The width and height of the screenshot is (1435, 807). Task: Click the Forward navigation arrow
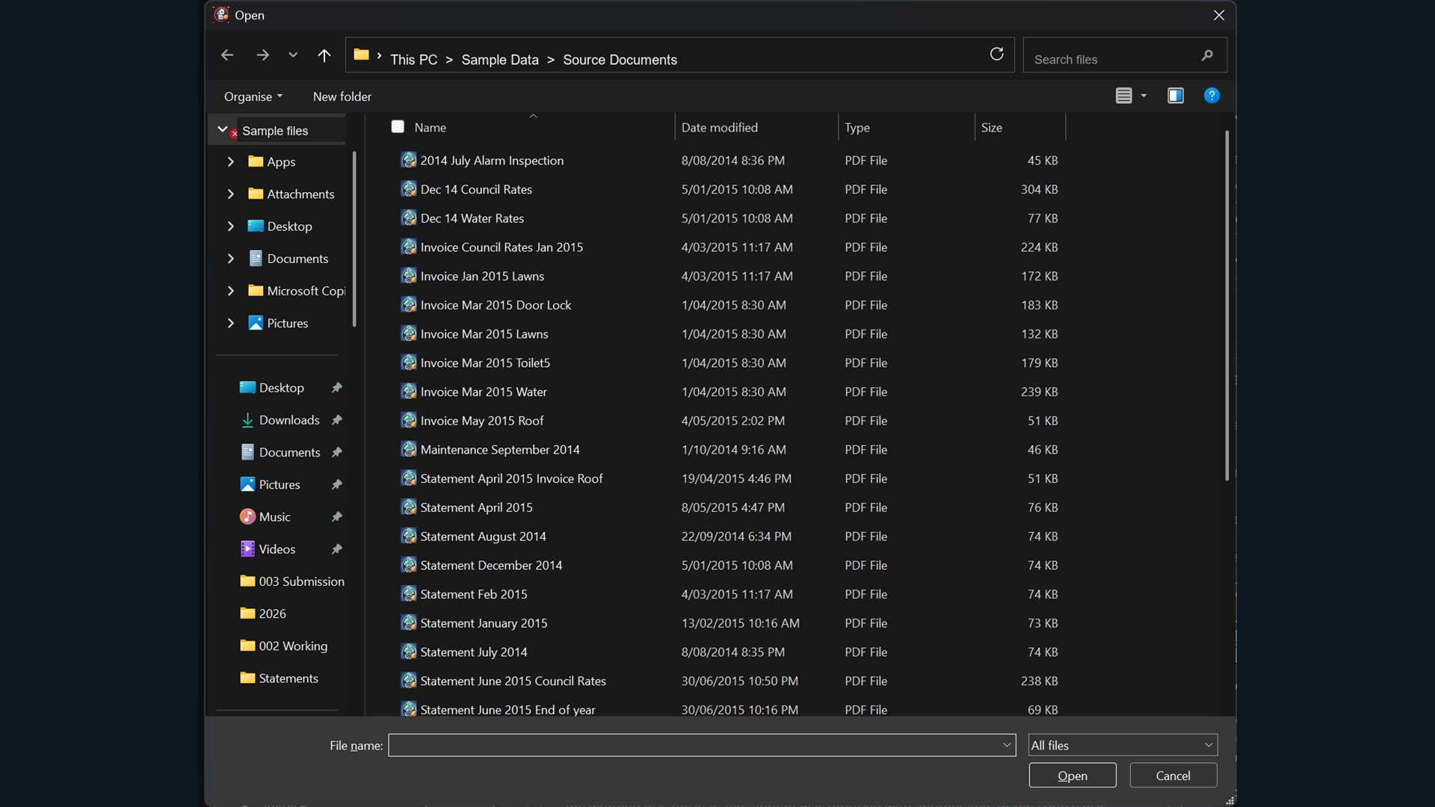[262, 55]
